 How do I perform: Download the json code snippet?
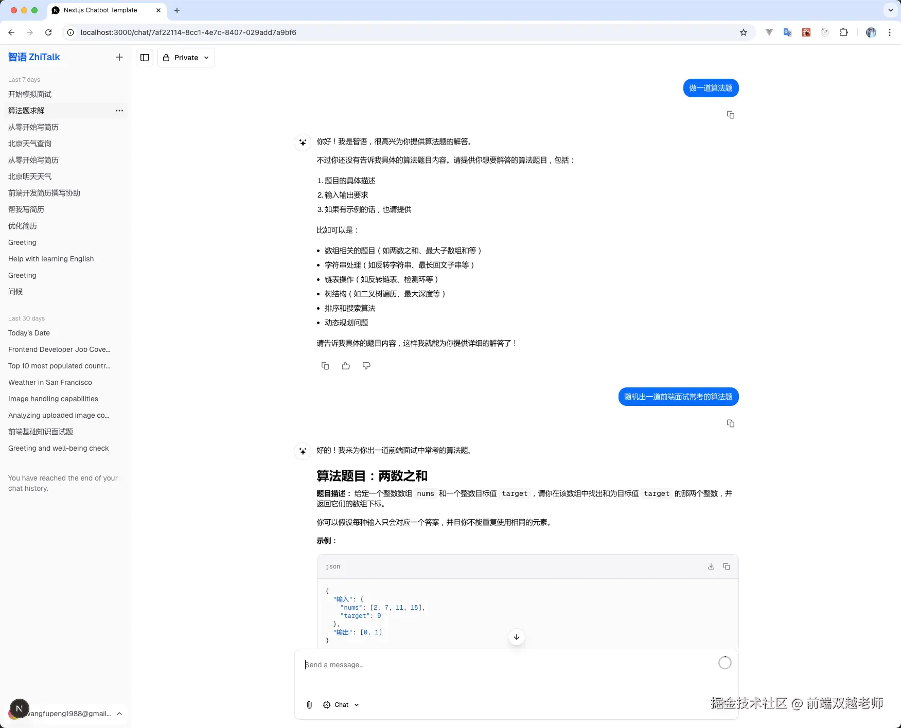[711, 566]
